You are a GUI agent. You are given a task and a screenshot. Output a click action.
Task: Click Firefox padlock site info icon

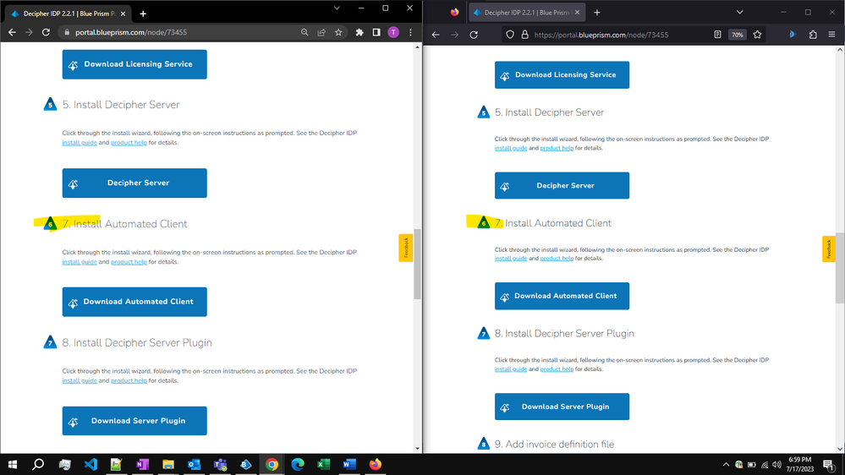pyautogui.click(x=524, y=35)
